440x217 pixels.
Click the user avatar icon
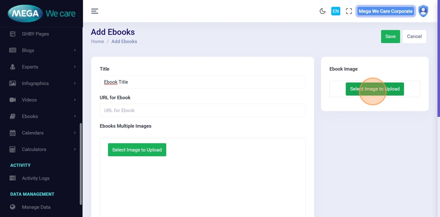(x=423, y=11)
